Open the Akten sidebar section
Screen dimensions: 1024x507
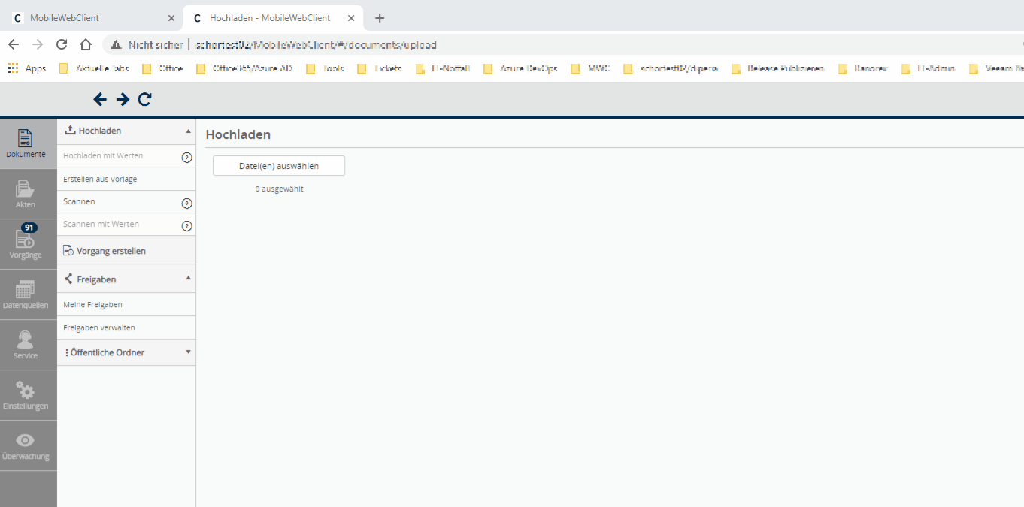click(x=26, y=193)
